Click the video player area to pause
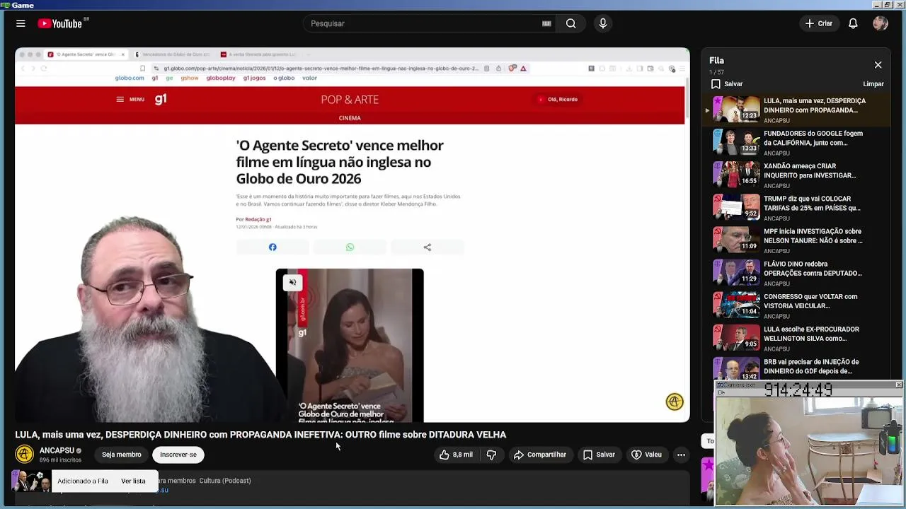Image resolution: width=906 pixels, height=509 pixels. (x=352, y=235)
